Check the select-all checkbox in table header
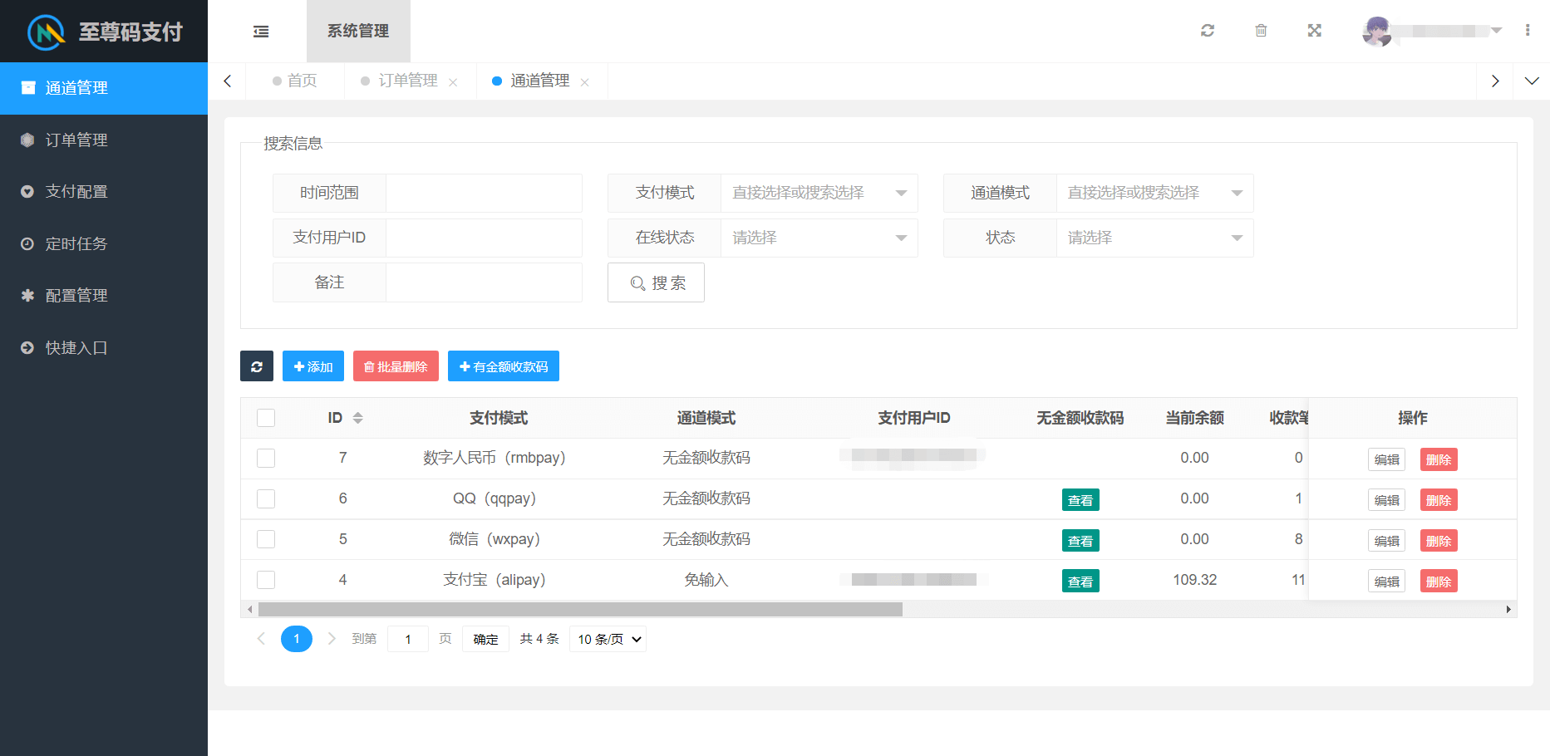 click(266, 418)
